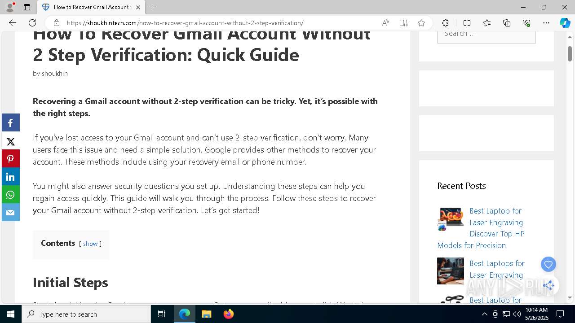This screenshot has width=575, height=323.
Task: Share the article via WhatsApp
Action: pos(10,195)
